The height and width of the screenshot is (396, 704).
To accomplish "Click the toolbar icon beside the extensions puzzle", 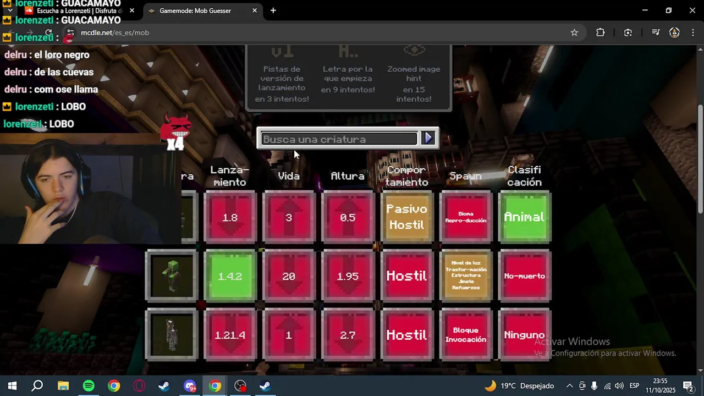I will [628, 32].
